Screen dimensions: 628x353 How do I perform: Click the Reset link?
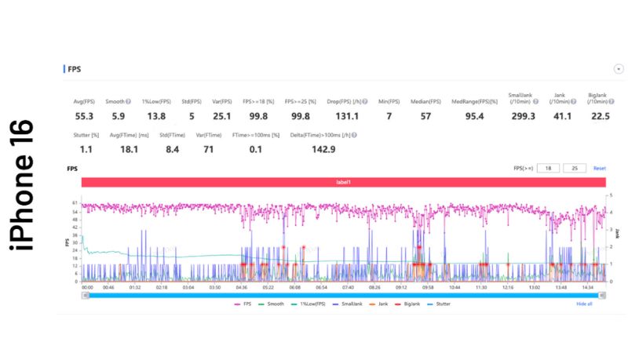599,169
